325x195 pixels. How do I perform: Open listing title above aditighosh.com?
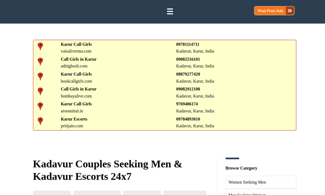click(x=79, y=59)
